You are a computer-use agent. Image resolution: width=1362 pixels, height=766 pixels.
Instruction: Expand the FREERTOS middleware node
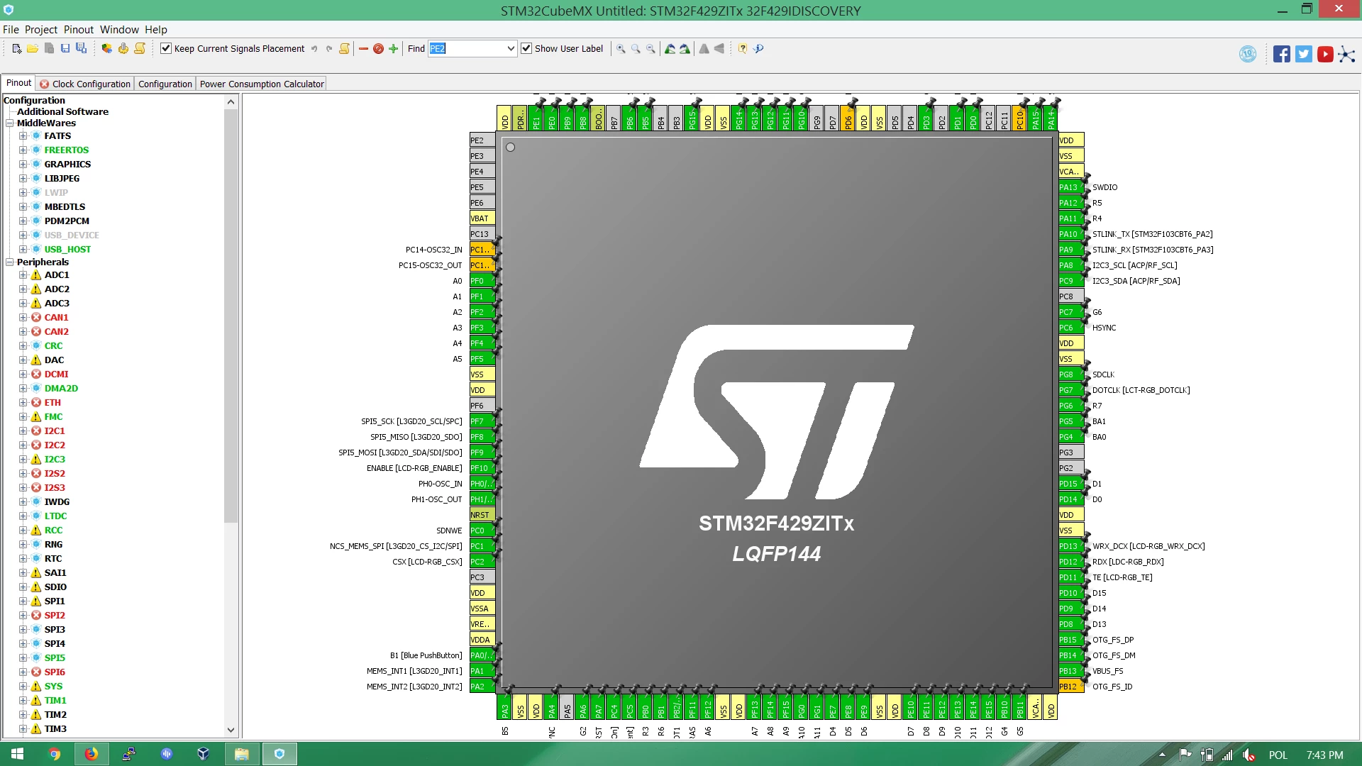23,150
